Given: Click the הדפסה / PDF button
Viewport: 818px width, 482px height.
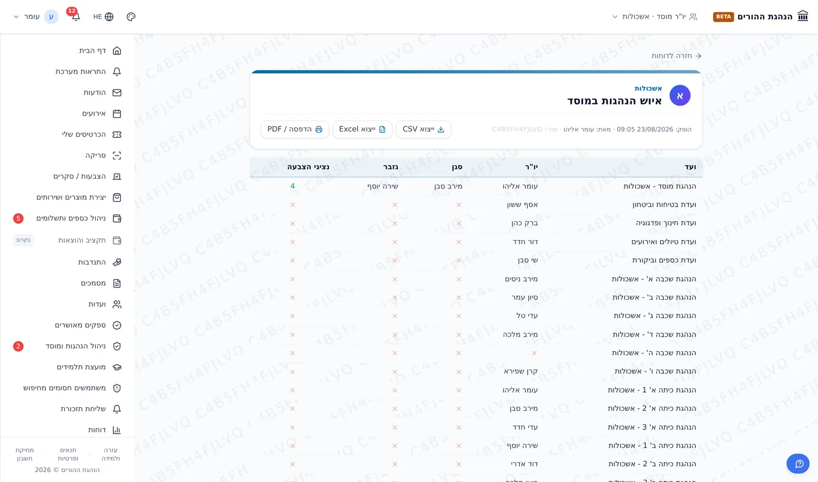Looking at the screenshot, I should click(x=295, y=129).
